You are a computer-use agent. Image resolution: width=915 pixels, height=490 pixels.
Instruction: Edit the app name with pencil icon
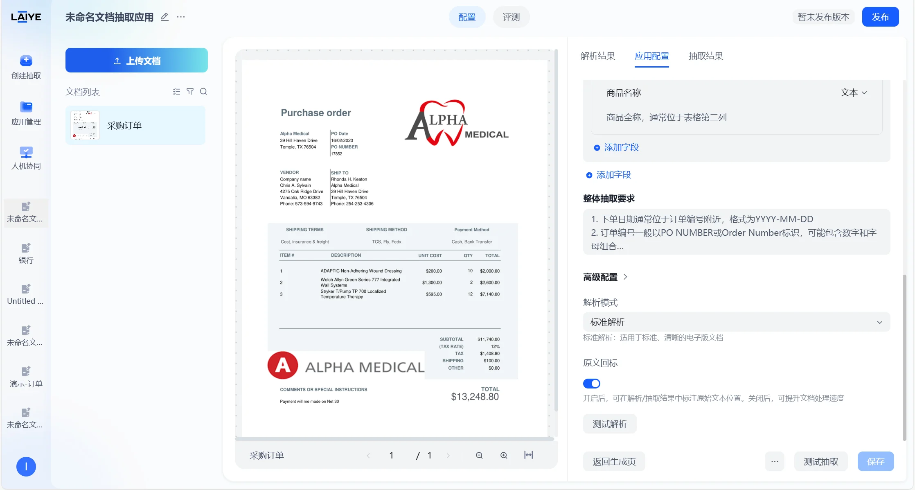click(x=165, y=17)
